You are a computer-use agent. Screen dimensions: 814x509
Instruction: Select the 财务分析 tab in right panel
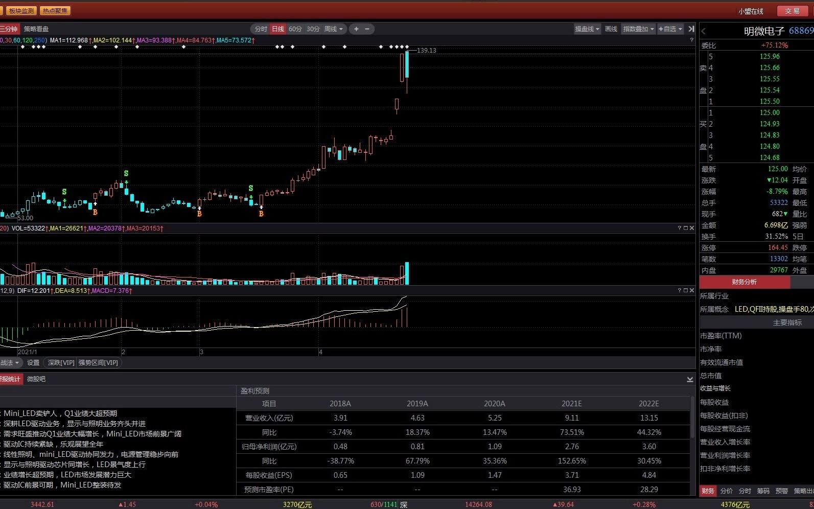click(745, 282)
